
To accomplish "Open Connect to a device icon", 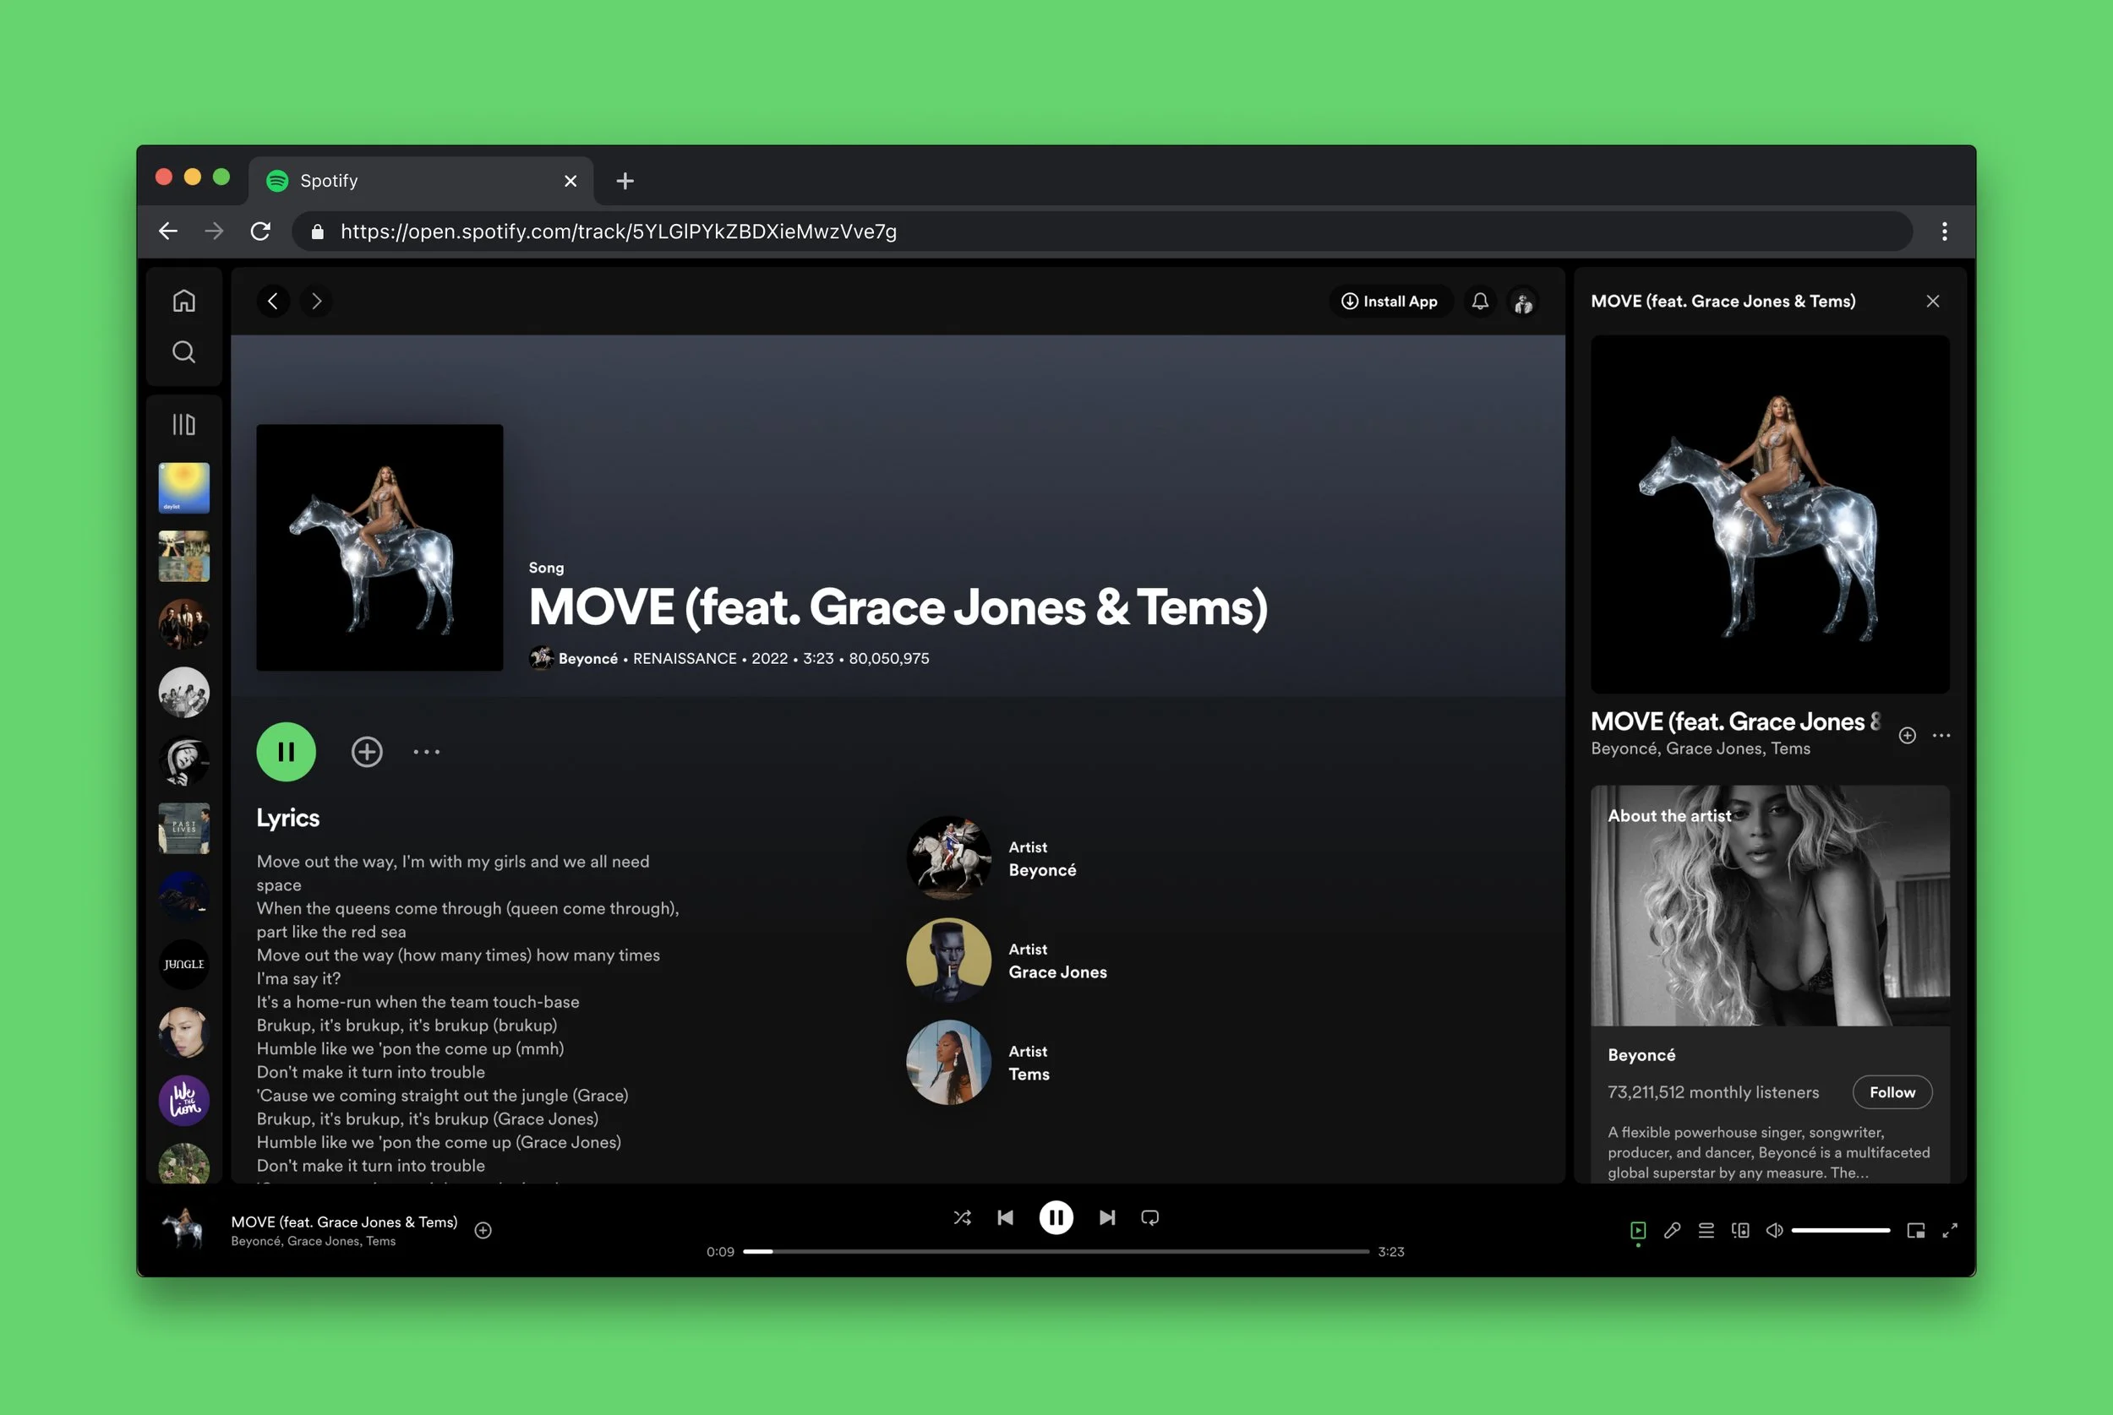I will pyautogui.click(x=1740, y=1230).
